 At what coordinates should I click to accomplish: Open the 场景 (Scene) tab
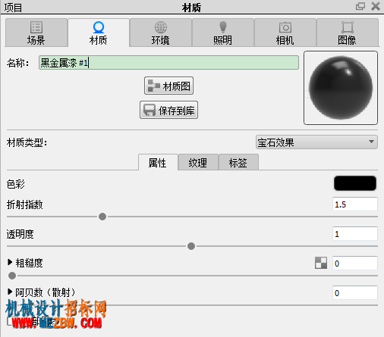click(36, 33)
